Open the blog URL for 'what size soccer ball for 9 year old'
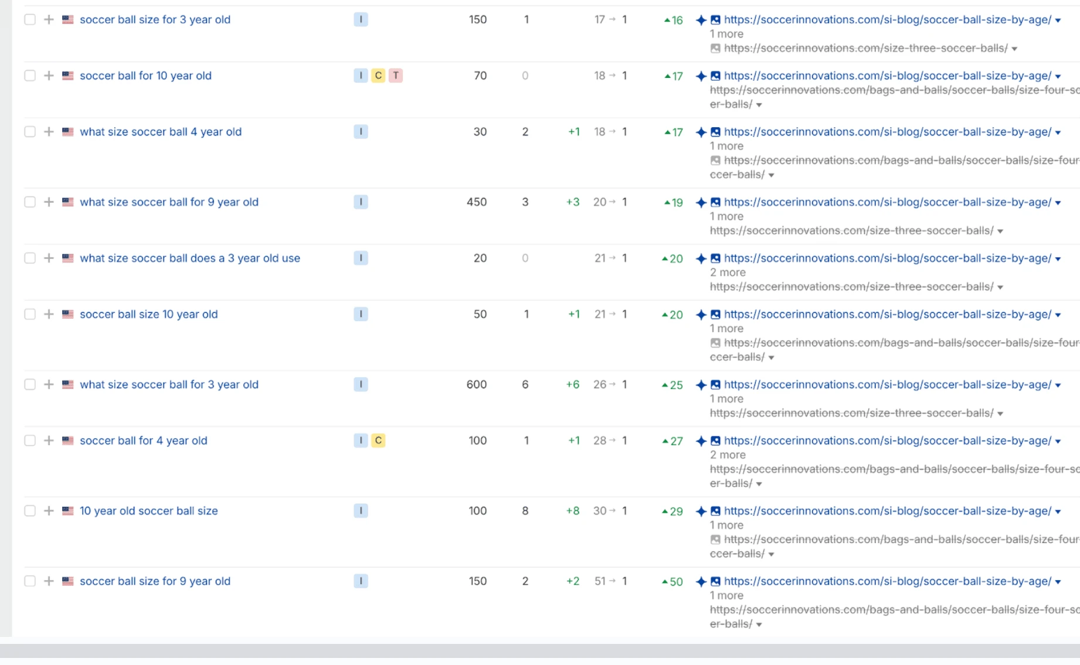Screen dimensions: 1080x665 (887, 202)
